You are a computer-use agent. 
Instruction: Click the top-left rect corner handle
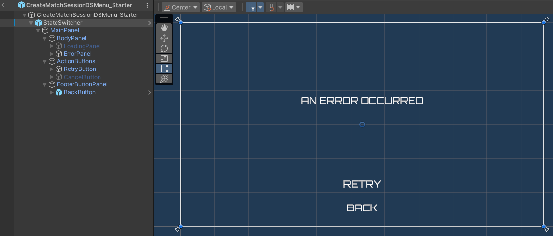(181, 22)
